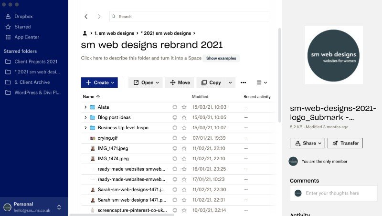Open the three-dots more actions menu
Image resolution: width=382 pixels, height=216 pixels.
pos(243,82)
